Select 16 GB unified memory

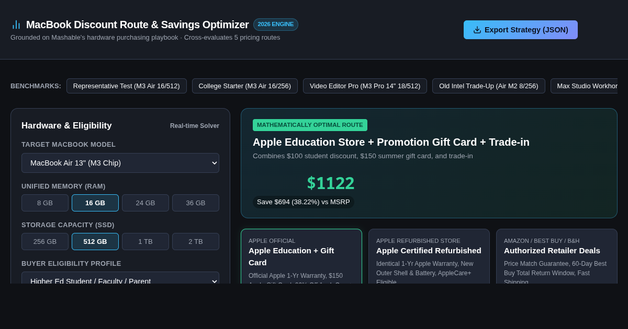pyautogui.click(x=95, y=203)
